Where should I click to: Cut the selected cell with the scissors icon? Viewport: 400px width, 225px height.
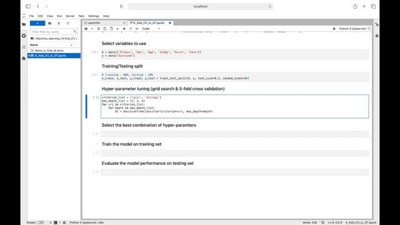99,29
